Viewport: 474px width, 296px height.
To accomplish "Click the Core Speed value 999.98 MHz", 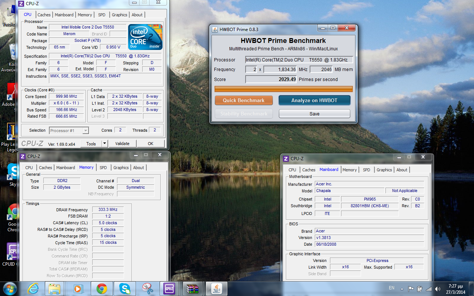I will point(67,97).
